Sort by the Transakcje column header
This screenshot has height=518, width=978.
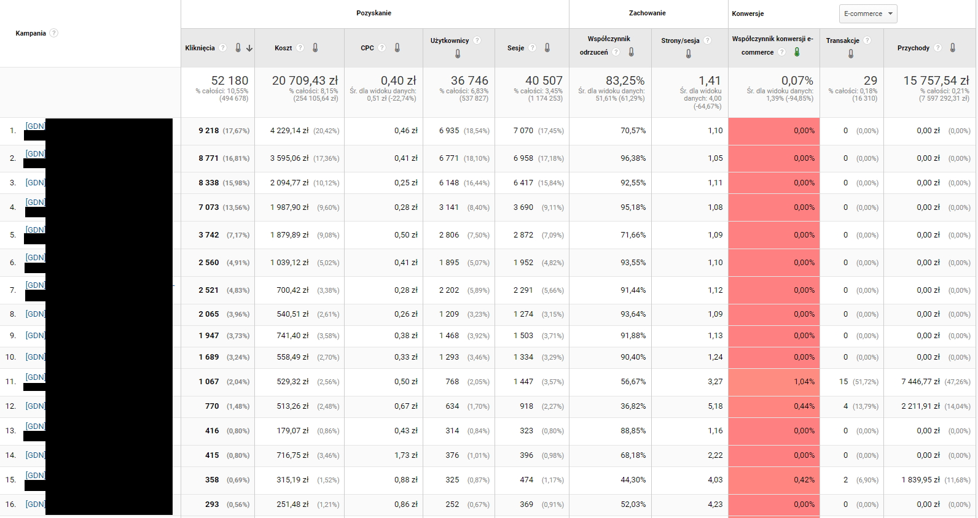[842, 41]
